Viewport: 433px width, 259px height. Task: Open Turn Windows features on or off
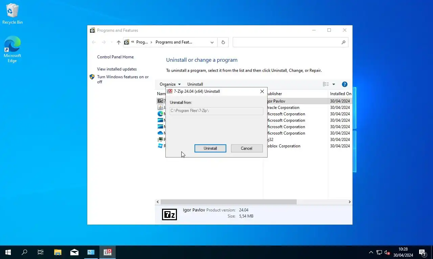(x=123, y=79)
